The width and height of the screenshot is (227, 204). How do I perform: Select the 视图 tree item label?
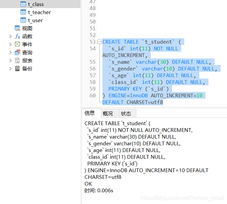(x=27, y=28)
